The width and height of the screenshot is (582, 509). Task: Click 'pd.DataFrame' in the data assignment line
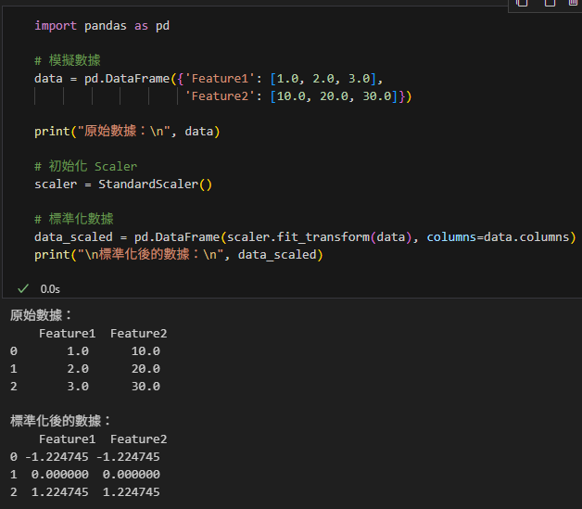click(127, 78)
